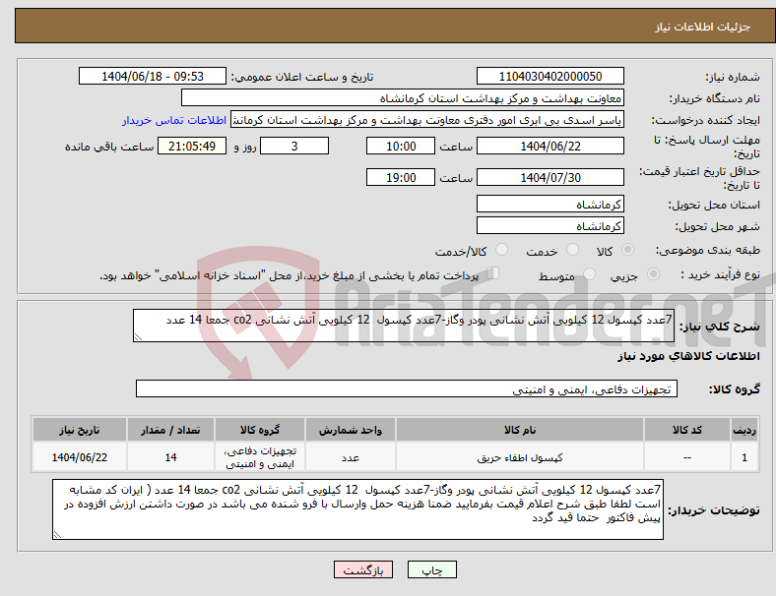776x596 pixels.
Task: Toggle the اسناد خزانه اسلامی payment checkbox
Action: (x=492, y=273)
